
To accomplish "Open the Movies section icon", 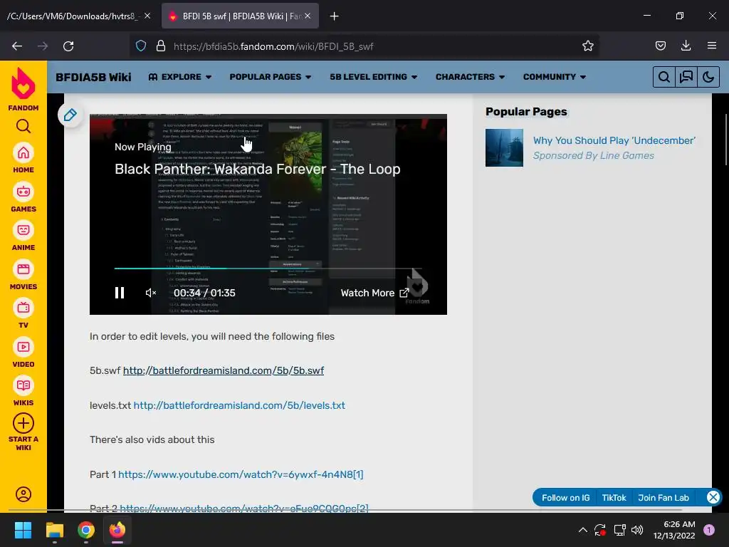I will (x=23, y=269).
